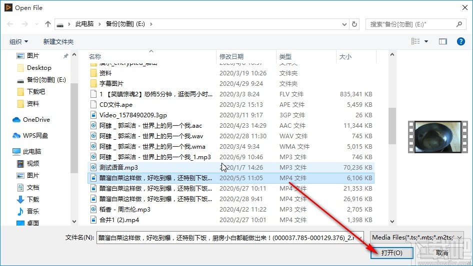Open 音乐 under 此电脑
This screenshot has width=473, height=266.
coord(33,211)
